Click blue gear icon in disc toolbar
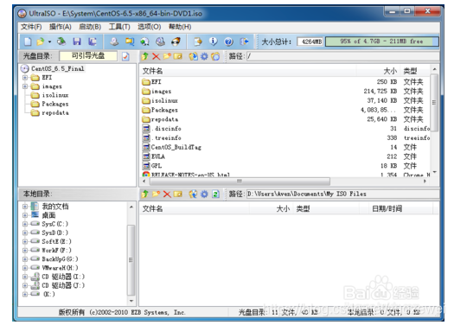The height and width of the screenshot is (325, 454). click(x=204, y=56)
